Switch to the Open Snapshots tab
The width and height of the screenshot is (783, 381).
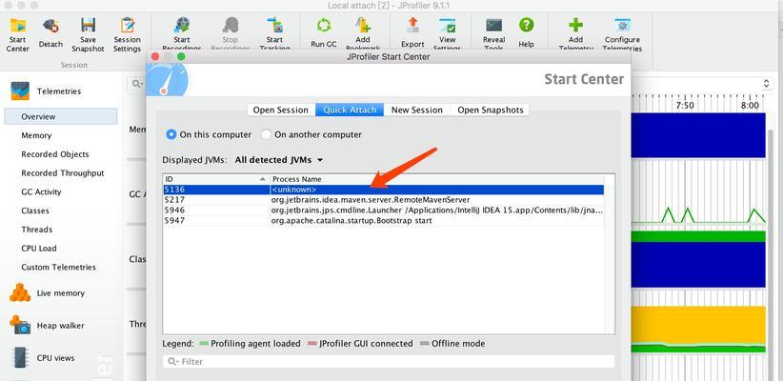click(x=491, y=110)
